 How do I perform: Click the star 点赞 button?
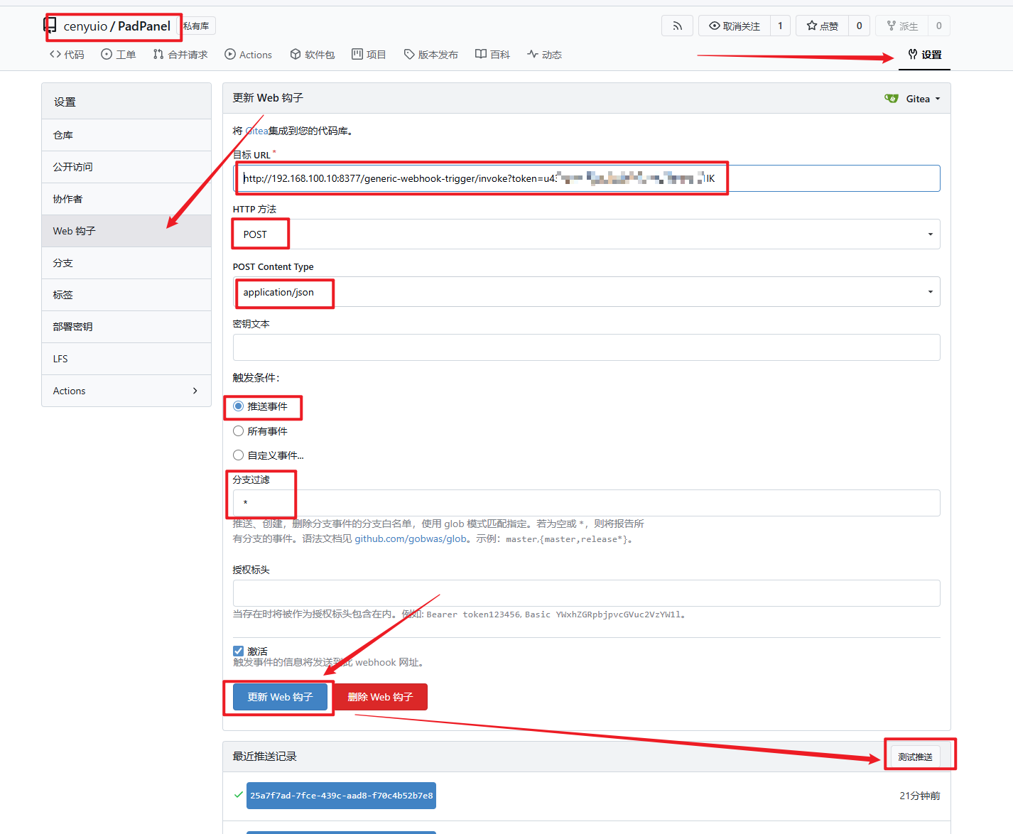click(x=822, y=26)
